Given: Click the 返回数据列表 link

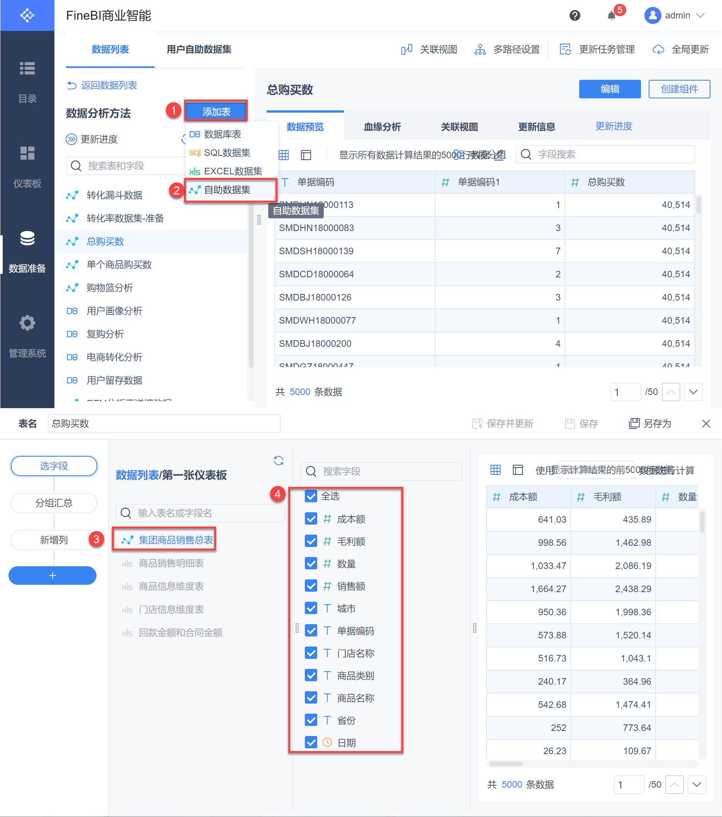Looking at the screenshot, I should [109, 85].
